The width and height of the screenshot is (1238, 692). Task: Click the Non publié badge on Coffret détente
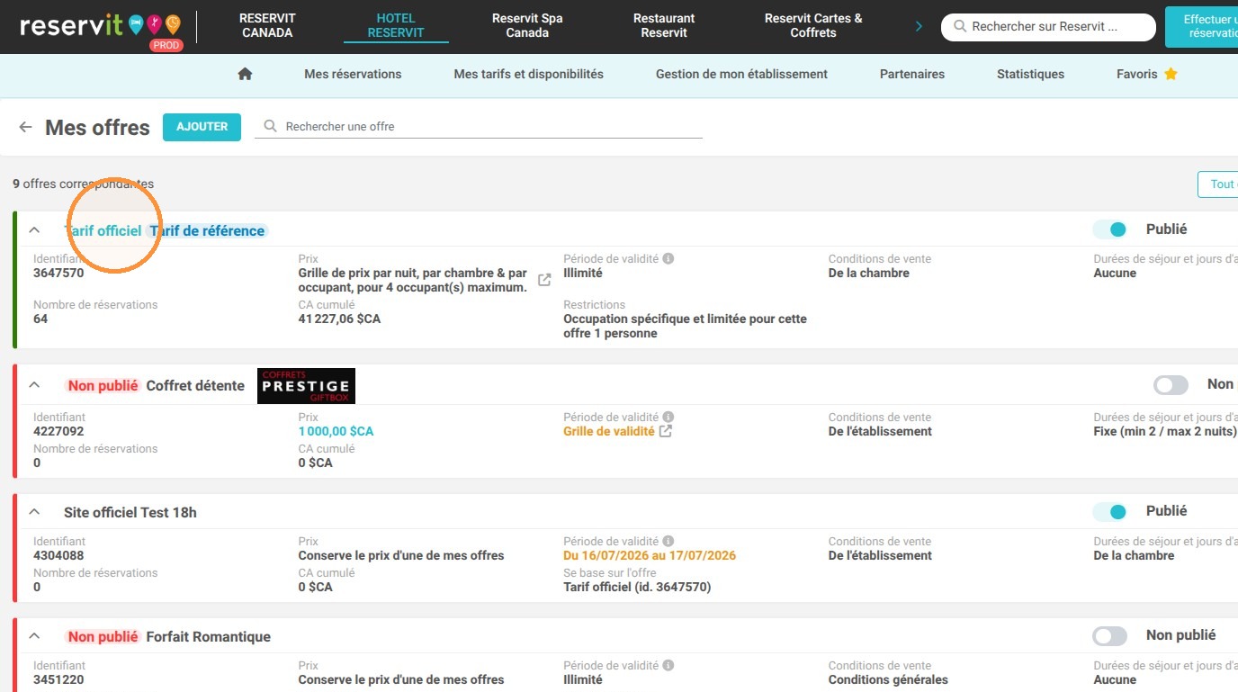click(103, 385)
